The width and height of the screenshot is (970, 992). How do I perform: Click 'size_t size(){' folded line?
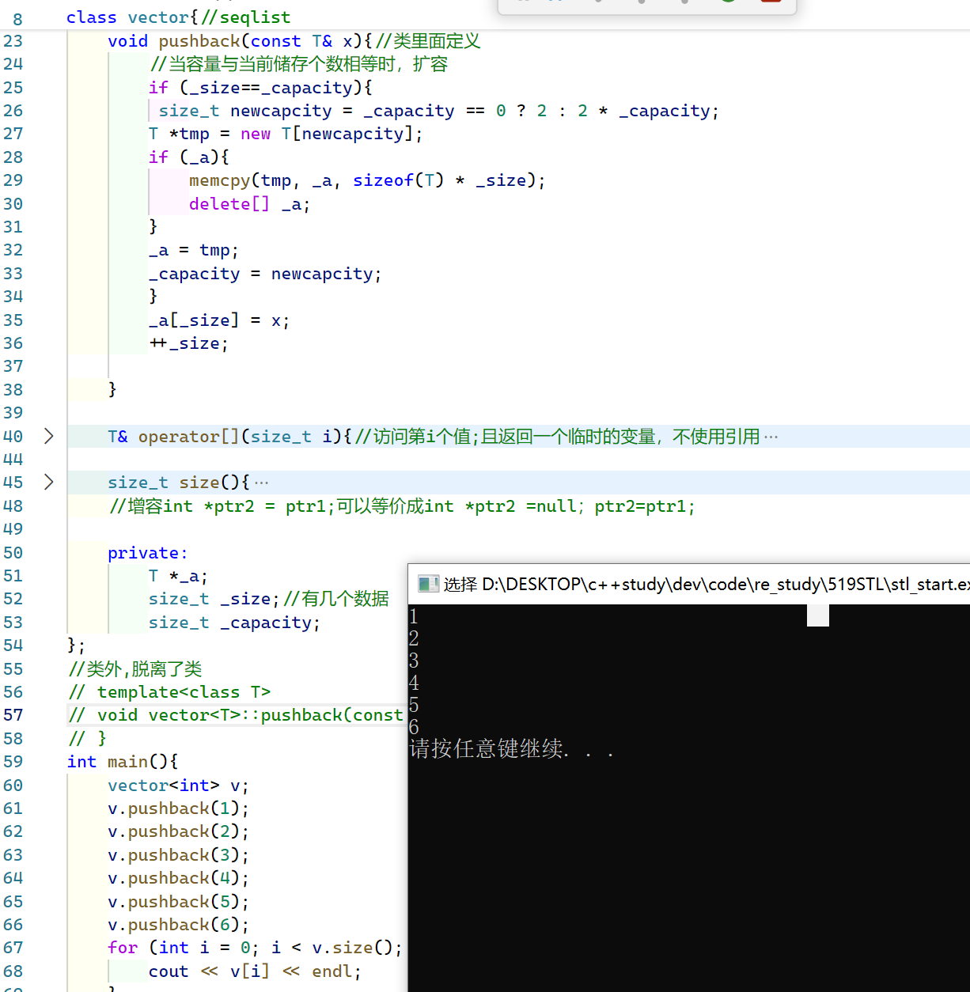pos(179,483)
